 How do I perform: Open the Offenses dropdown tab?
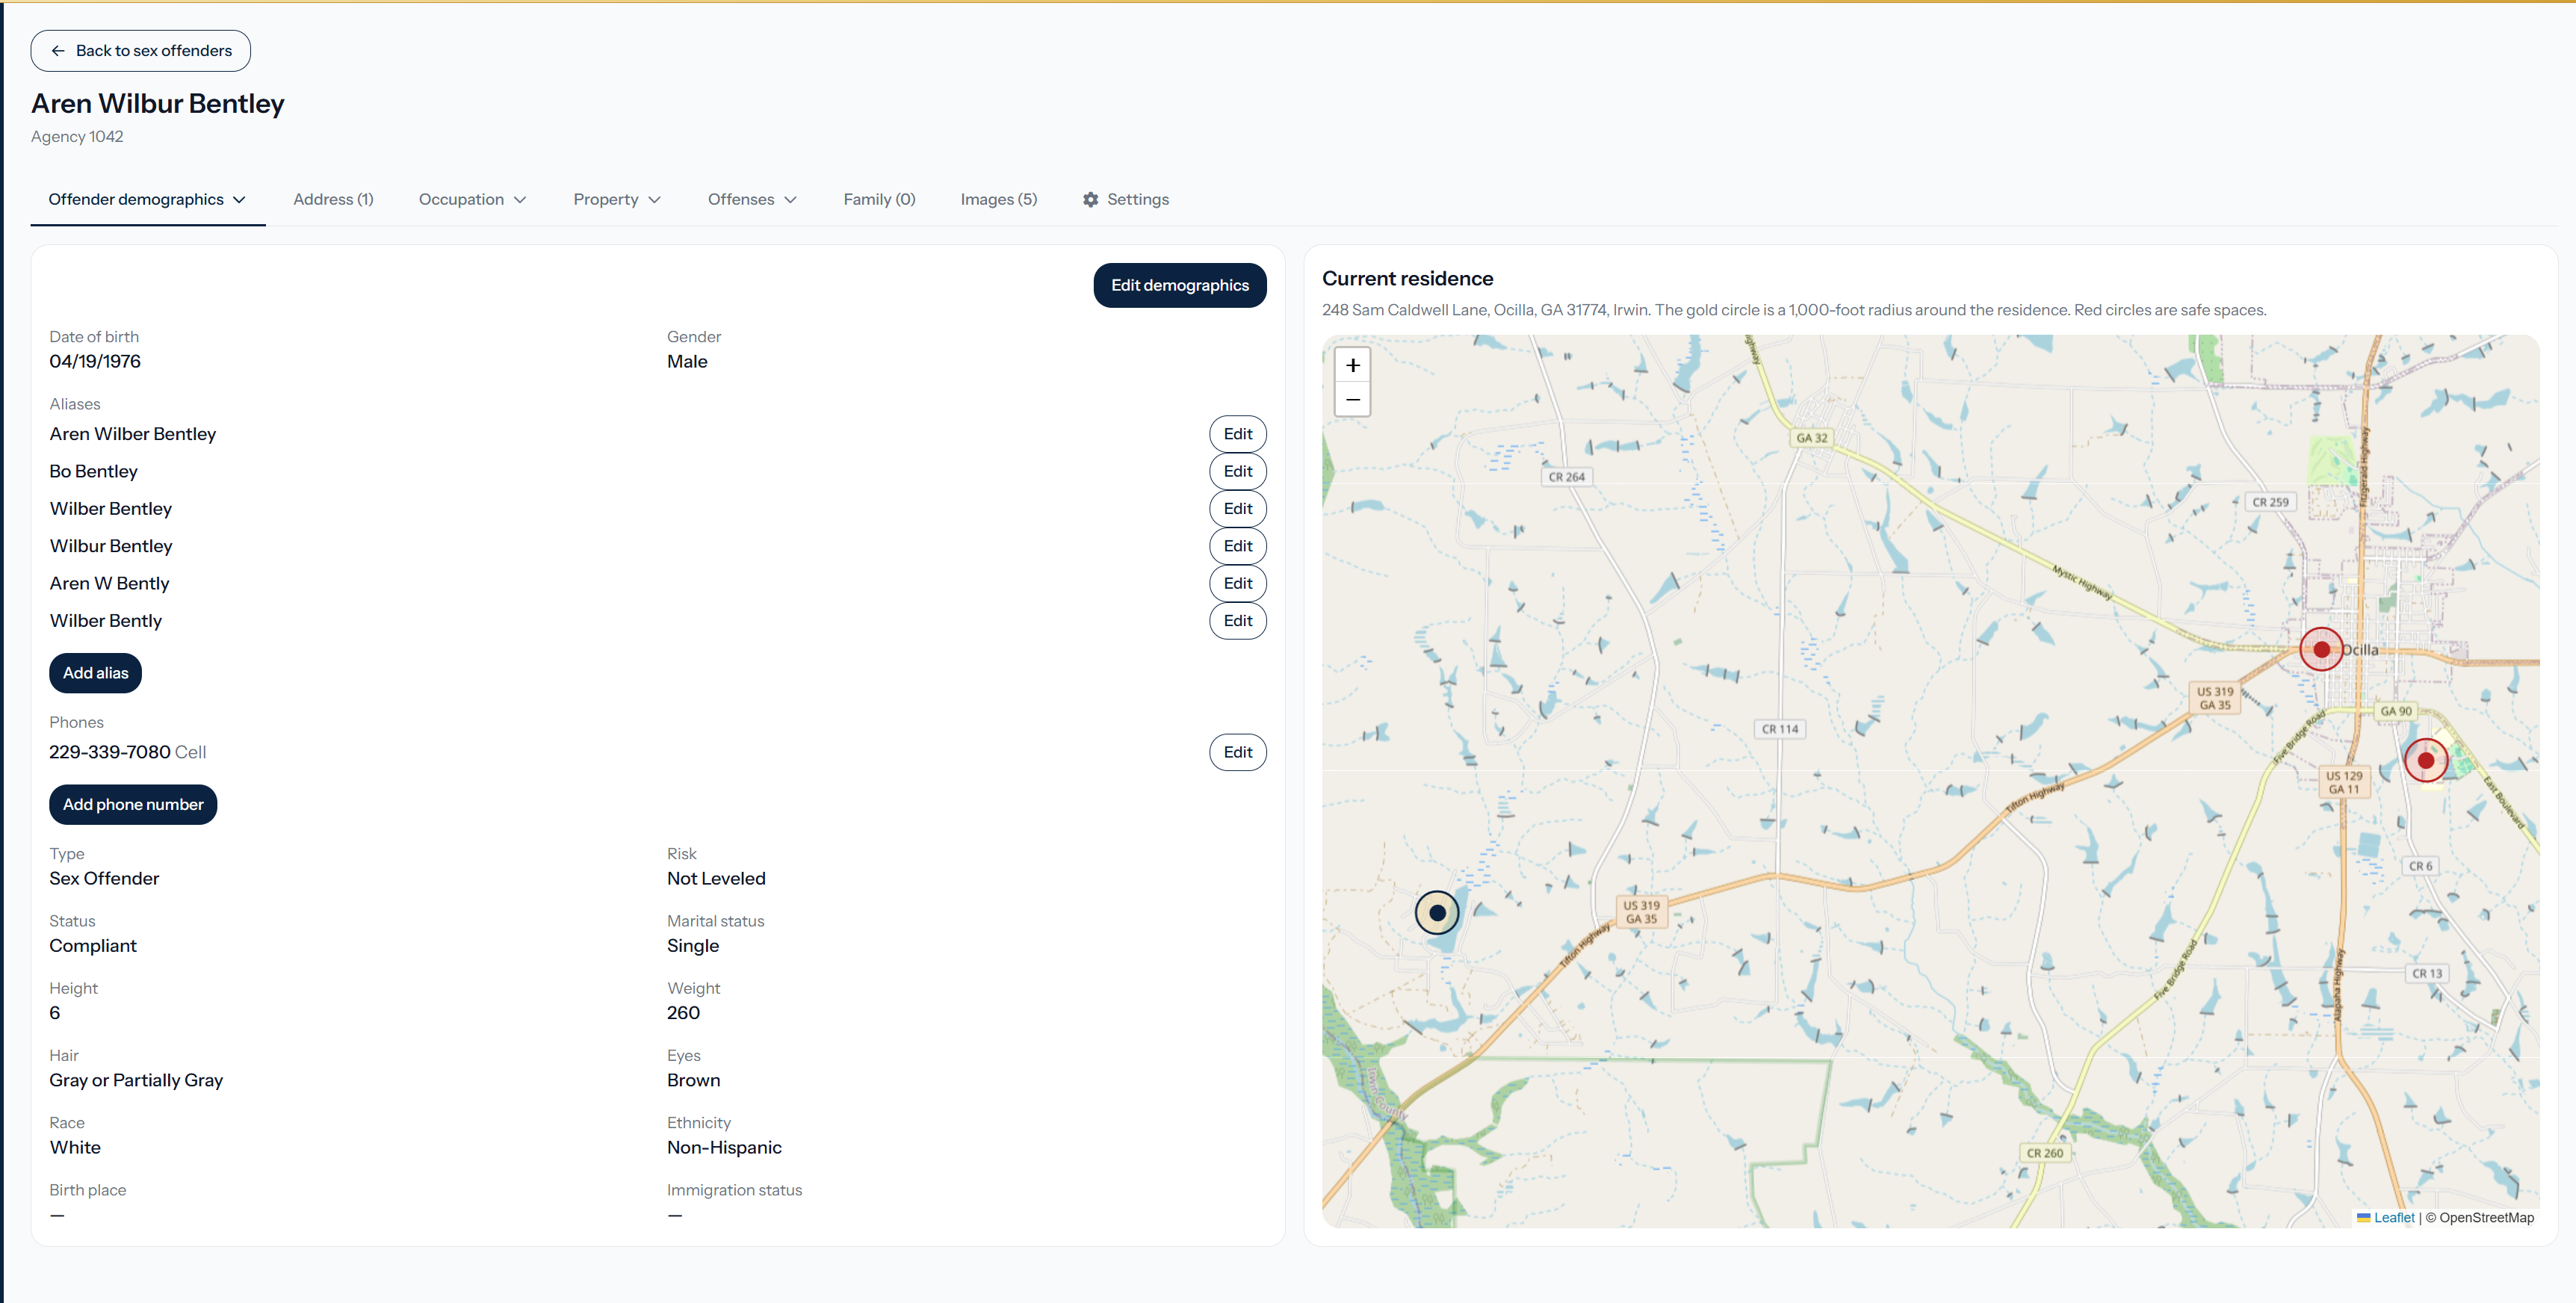[x=752, y=199]
